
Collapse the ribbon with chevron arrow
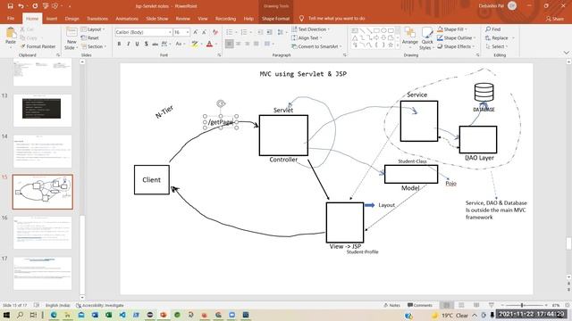tap(566, 53)
